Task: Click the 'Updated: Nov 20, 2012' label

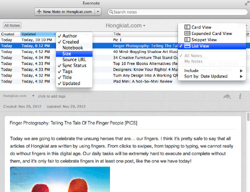Action: pyautogui.click(x=66, y=106)
